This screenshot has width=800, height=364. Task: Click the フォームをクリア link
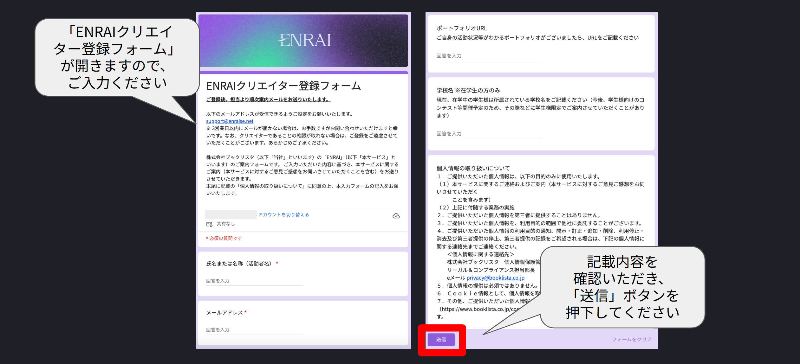point(632,339)
